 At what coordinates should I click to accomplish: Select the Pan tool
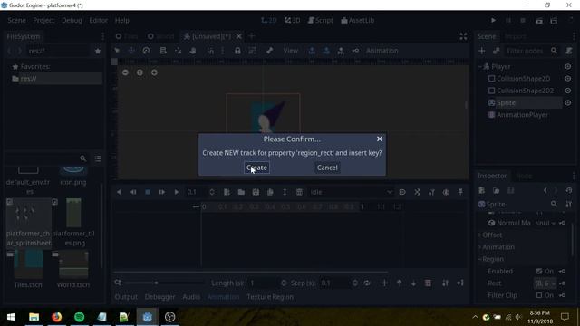click(193, 51)
